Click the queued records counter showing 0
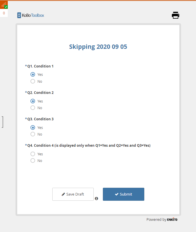The width and height of the screenshot is (196, 232). click(4, 13)
